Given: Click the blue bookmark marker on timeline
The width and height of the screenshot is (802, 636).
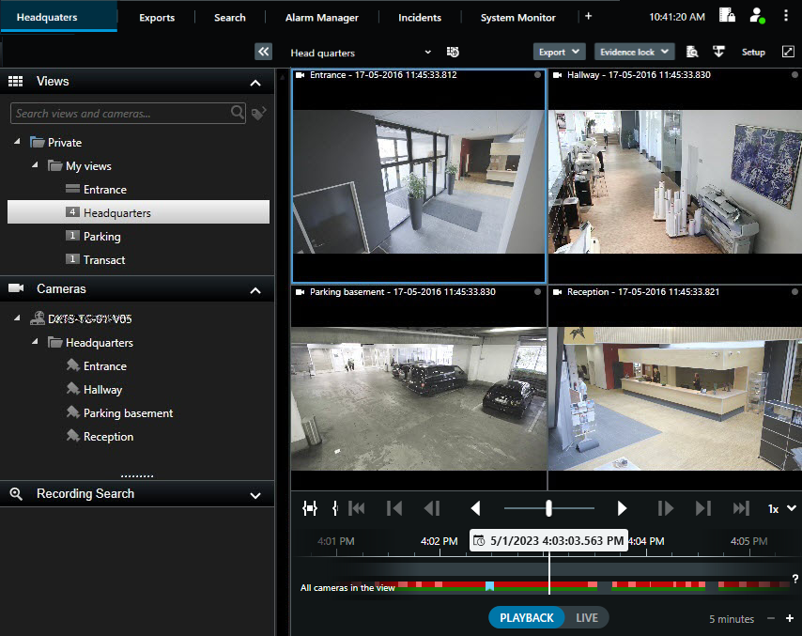Looking at the screenshot, I should 489,586.
